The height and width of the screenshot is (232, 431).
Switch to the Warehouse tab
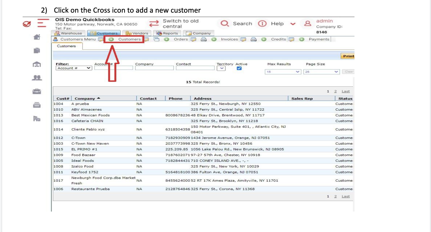click(68, 33)
